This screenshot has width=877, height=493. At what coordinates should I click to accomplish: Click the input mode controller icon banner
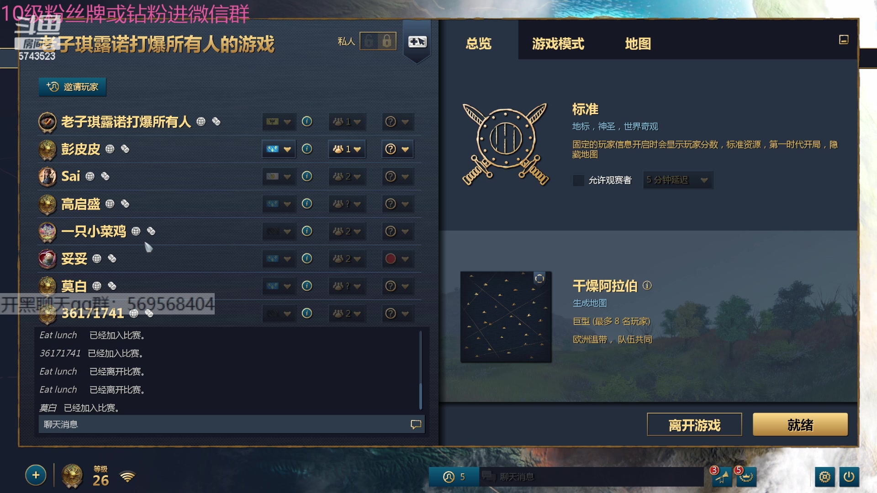(x=417, y=42)
